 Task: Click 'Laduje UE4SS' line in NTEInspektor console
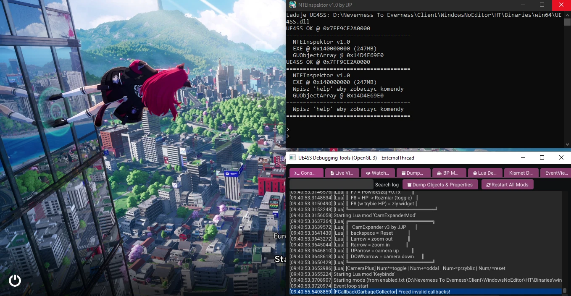click(x=424, y=18)
